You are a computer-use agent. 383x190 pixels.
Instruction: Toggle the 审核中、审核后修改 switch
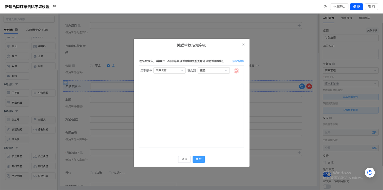coord(327,186)
